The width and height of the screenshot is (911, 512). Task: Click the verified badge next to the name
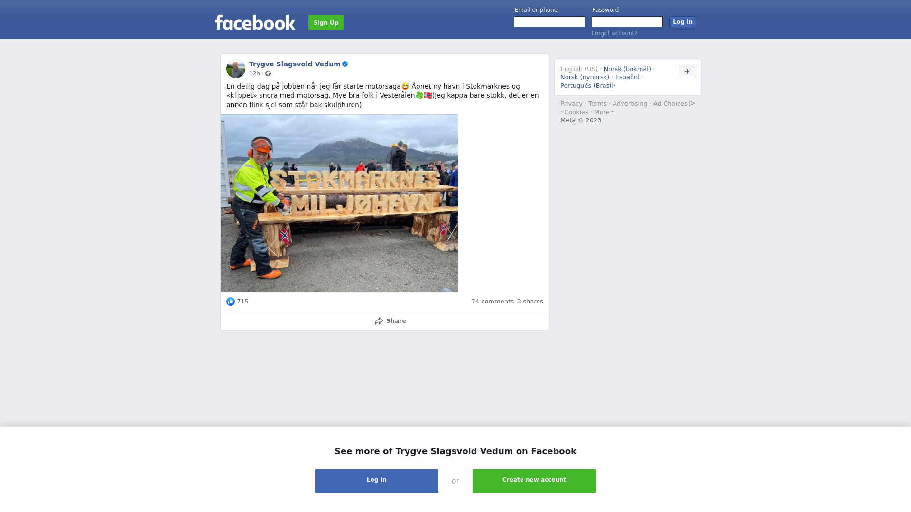(x=345, y=64)
